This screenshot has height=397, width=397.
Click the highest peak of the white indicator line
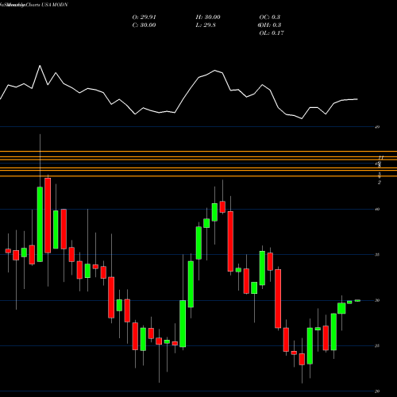(x=40, y=65)
